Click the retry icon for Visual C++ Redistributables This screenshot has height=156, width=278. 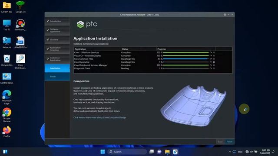211,56
